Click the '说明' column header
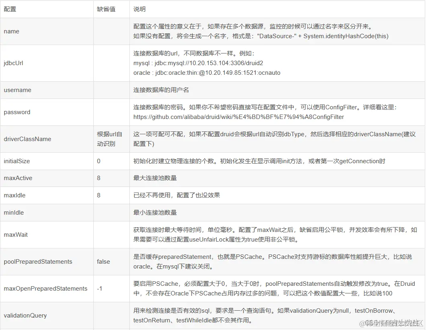Image resolution: width=426 pixels, height=330 pixels. (277, 9)
